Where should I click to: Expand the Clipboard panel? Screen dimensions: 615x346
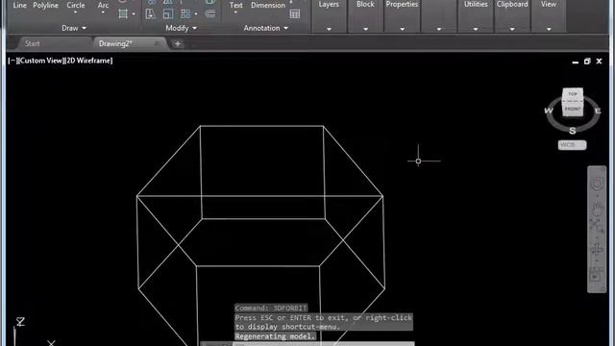[512, 29]
